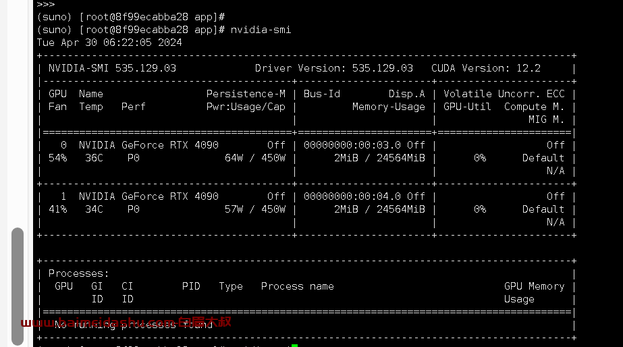Click the 64W / 450W power reading
The image size is (623, 347).
255,158
